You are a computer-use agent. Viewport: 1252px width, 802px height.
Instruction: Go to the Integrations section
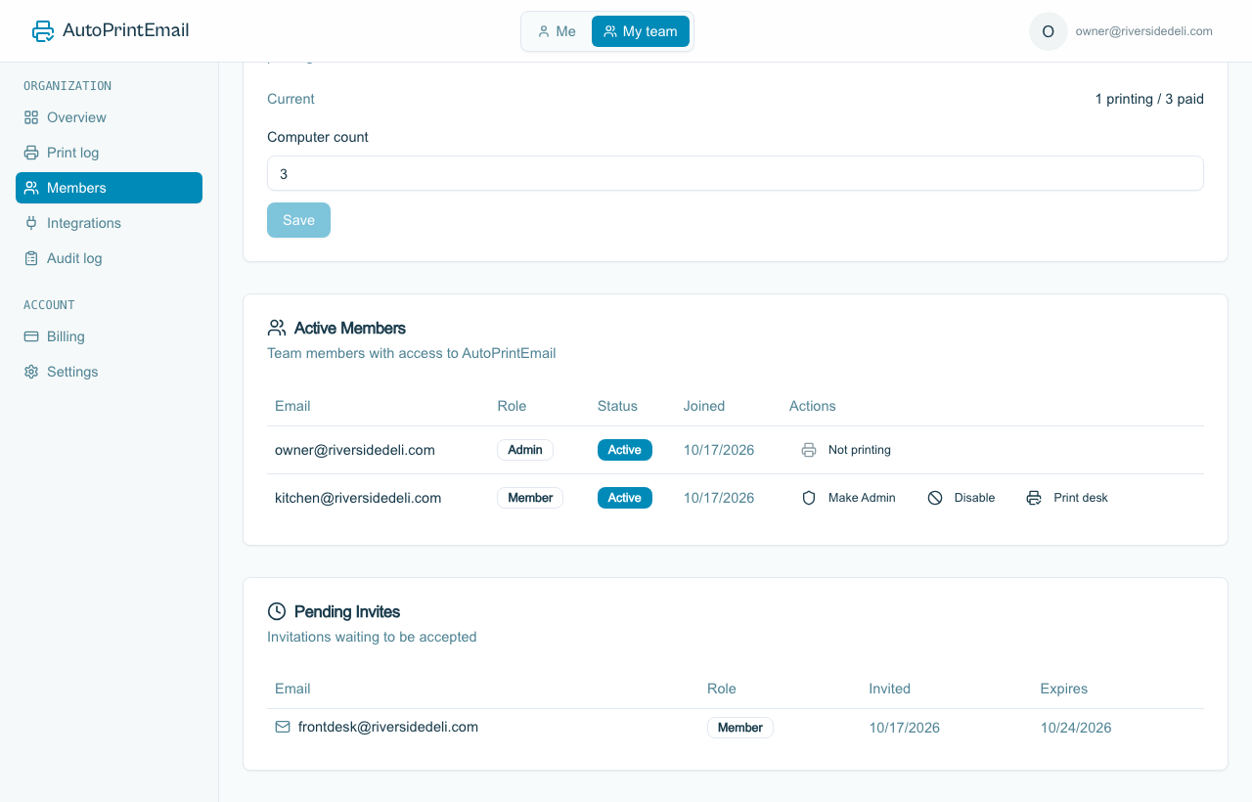(109, 223)
